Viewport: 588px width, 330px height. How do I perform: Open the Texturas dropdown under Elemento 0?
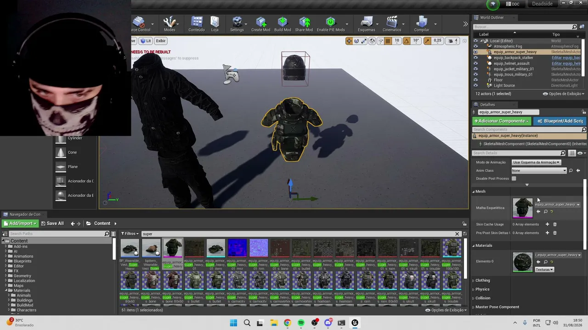pyautogui.click(x=544, y=269)
